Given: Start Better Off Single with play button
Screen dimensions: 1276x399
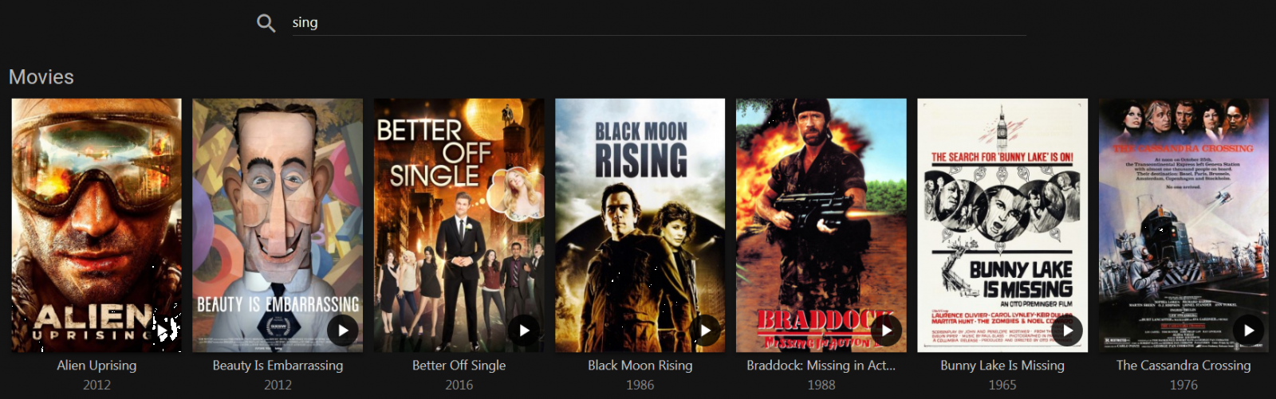Looking at the screenshot, I should 524,331.
